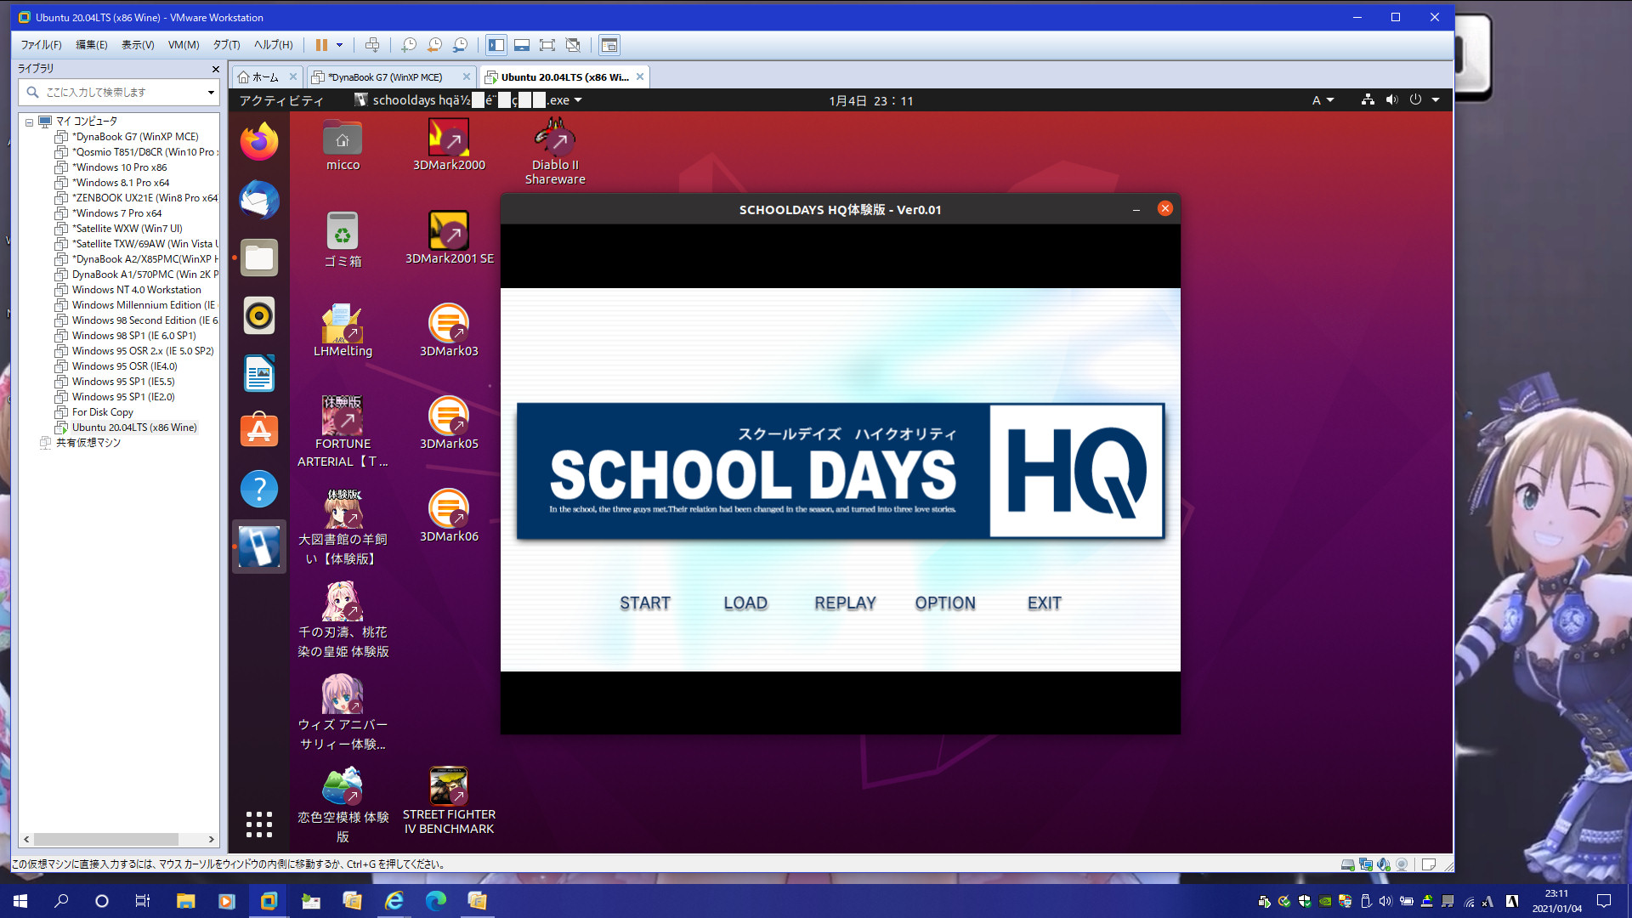Close the library panel

pyautogui.click(x=215, y=69)
